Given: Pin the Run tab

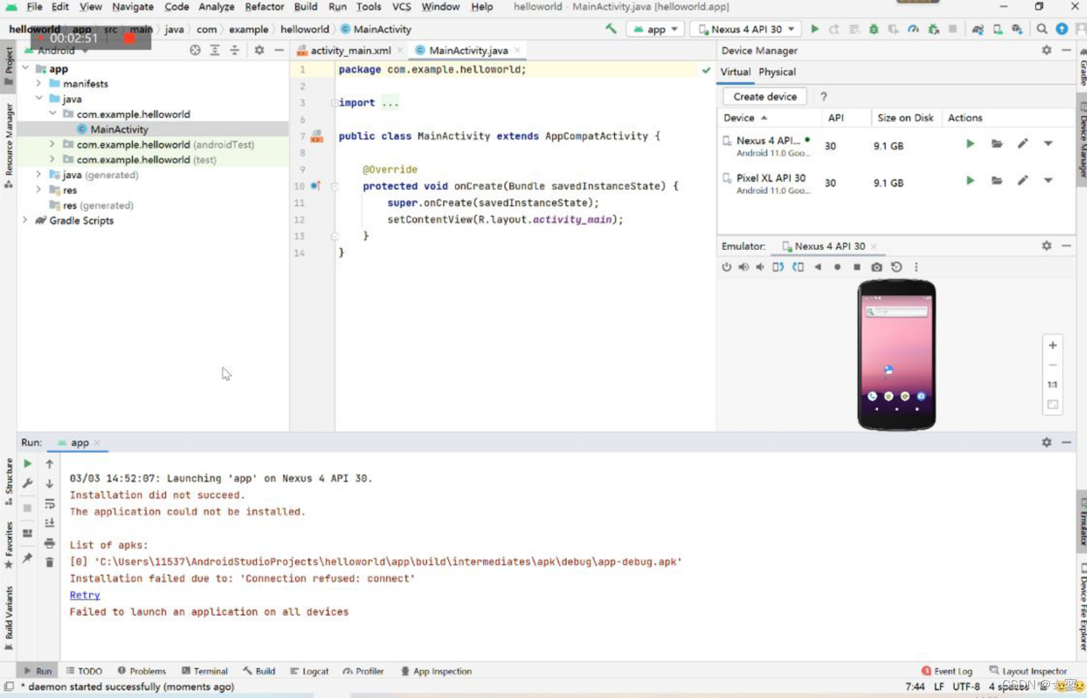Looking at the screenshot, I should click(28, 558).
